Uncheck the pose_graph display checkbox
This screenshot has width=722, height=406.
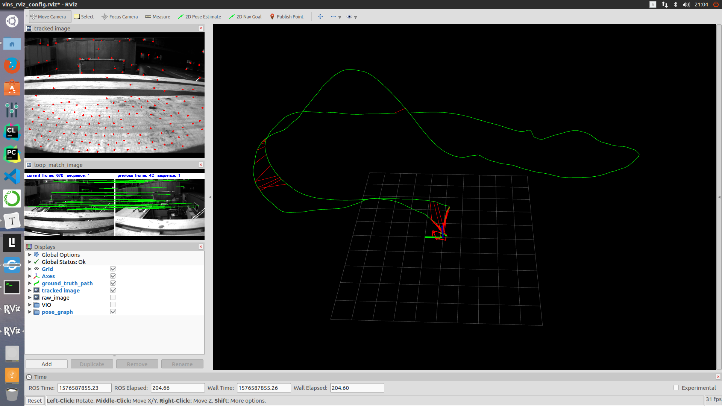click(x=113, y=312)
